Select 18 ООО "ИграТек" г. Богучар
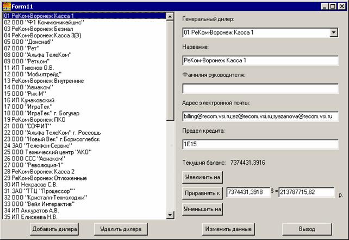The width and height of the screenshot is (349, 240). 85,113
